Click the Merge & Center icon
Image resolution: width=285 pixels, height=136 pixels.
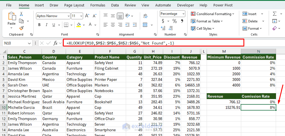click(x=145, y=25)
